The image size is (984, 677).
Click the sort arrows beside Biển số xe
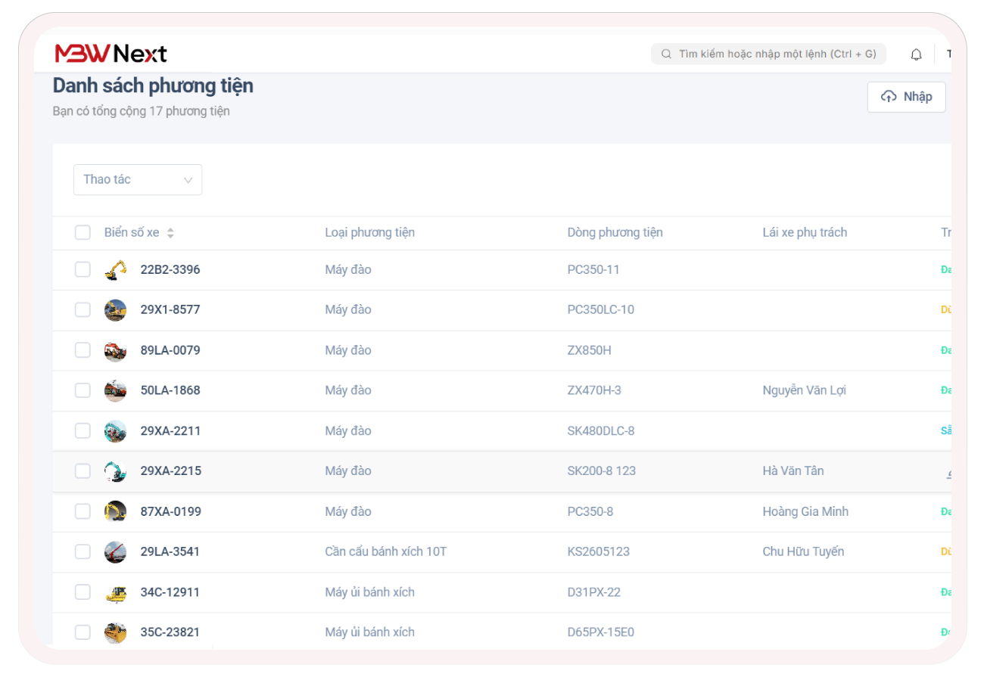[170, 233]
